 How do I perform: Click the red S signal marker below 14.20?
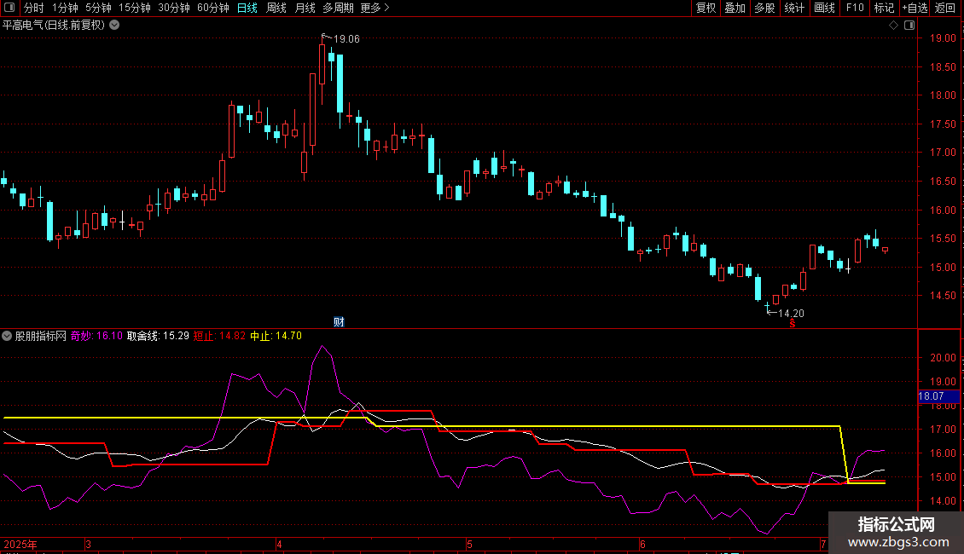click(793, 324)
